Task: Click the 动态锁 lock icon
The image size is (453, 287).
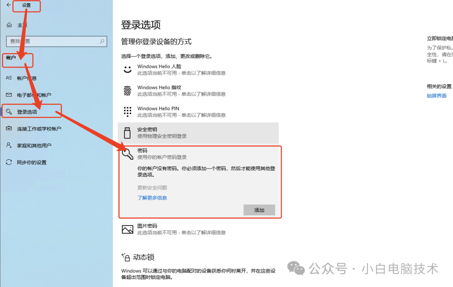Action: point(126,257)
